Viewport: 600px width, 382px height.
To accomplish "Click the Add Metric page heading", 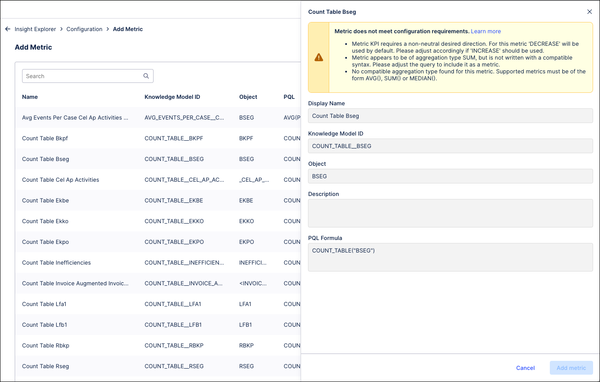I will [x=33, y=47].
